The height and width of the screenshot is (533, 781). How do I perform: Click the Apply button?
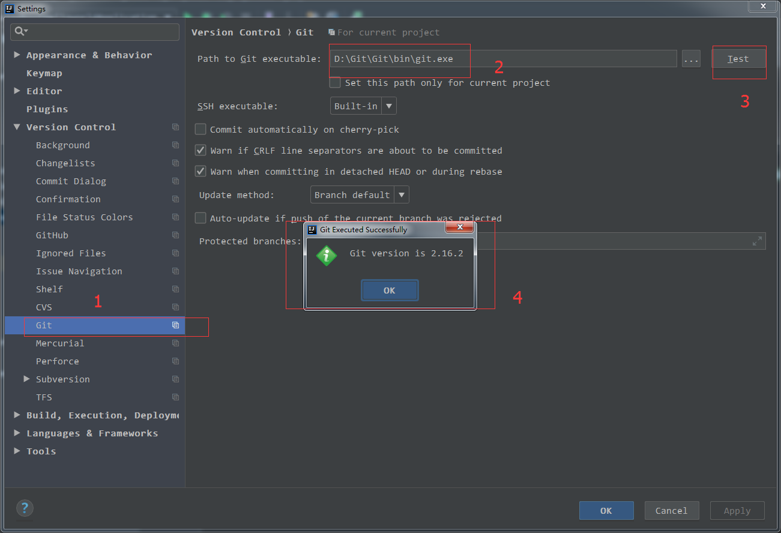(737, 511)
